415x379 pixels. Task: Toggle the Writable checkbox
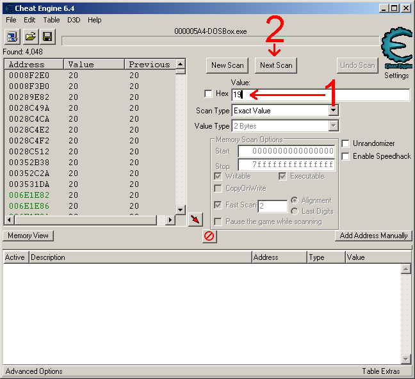[218, 176]
